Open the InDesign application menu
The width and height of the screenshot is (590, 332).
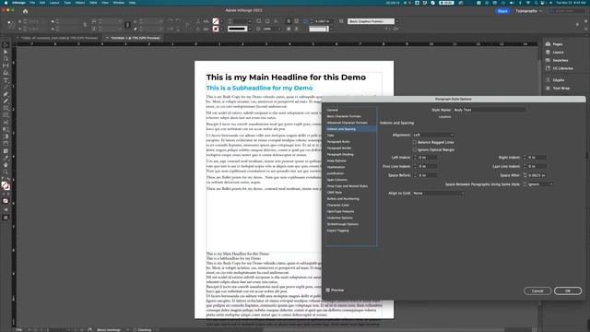18,3
